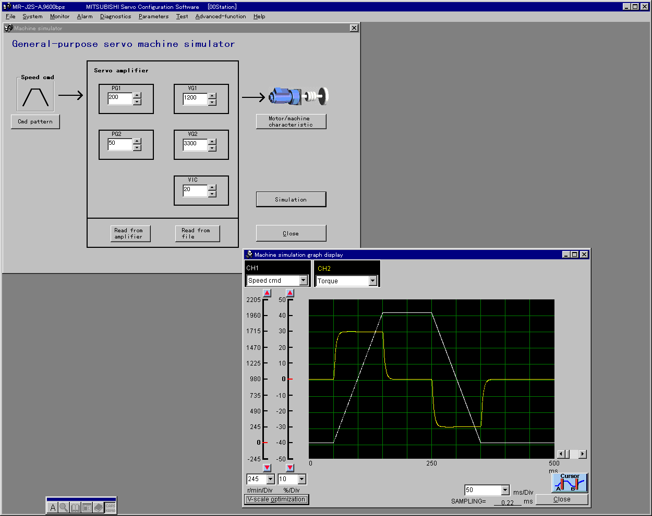Click the red CH2 zero marker
This screenshot has height=516, width=652.
290,379
